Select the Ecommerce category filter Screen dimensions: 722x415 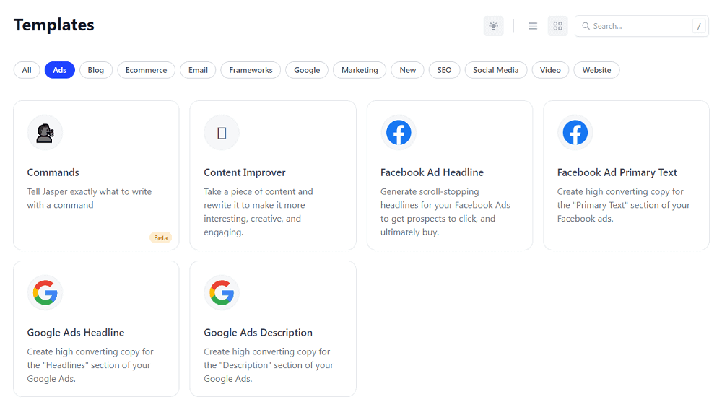pyautogui.click(x=146, y=70)
